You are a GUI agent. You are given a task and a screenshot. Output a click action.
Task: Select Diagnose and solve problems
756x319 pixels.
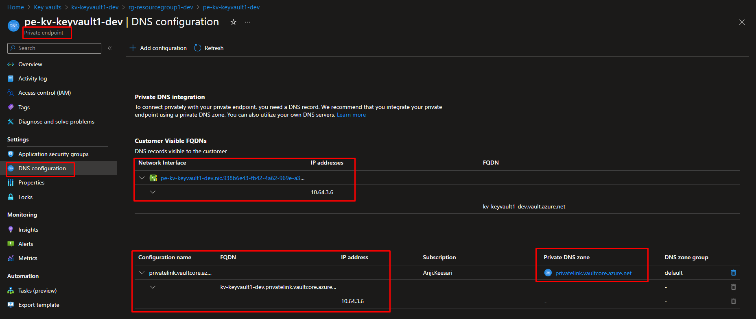click(56, 122)
